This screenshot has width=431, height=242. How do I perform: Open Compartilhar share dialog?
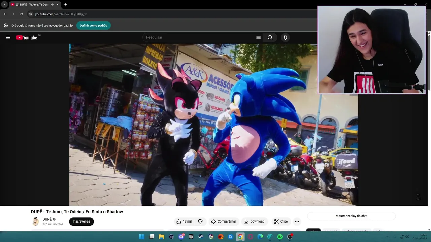click(x=223, y=221)
